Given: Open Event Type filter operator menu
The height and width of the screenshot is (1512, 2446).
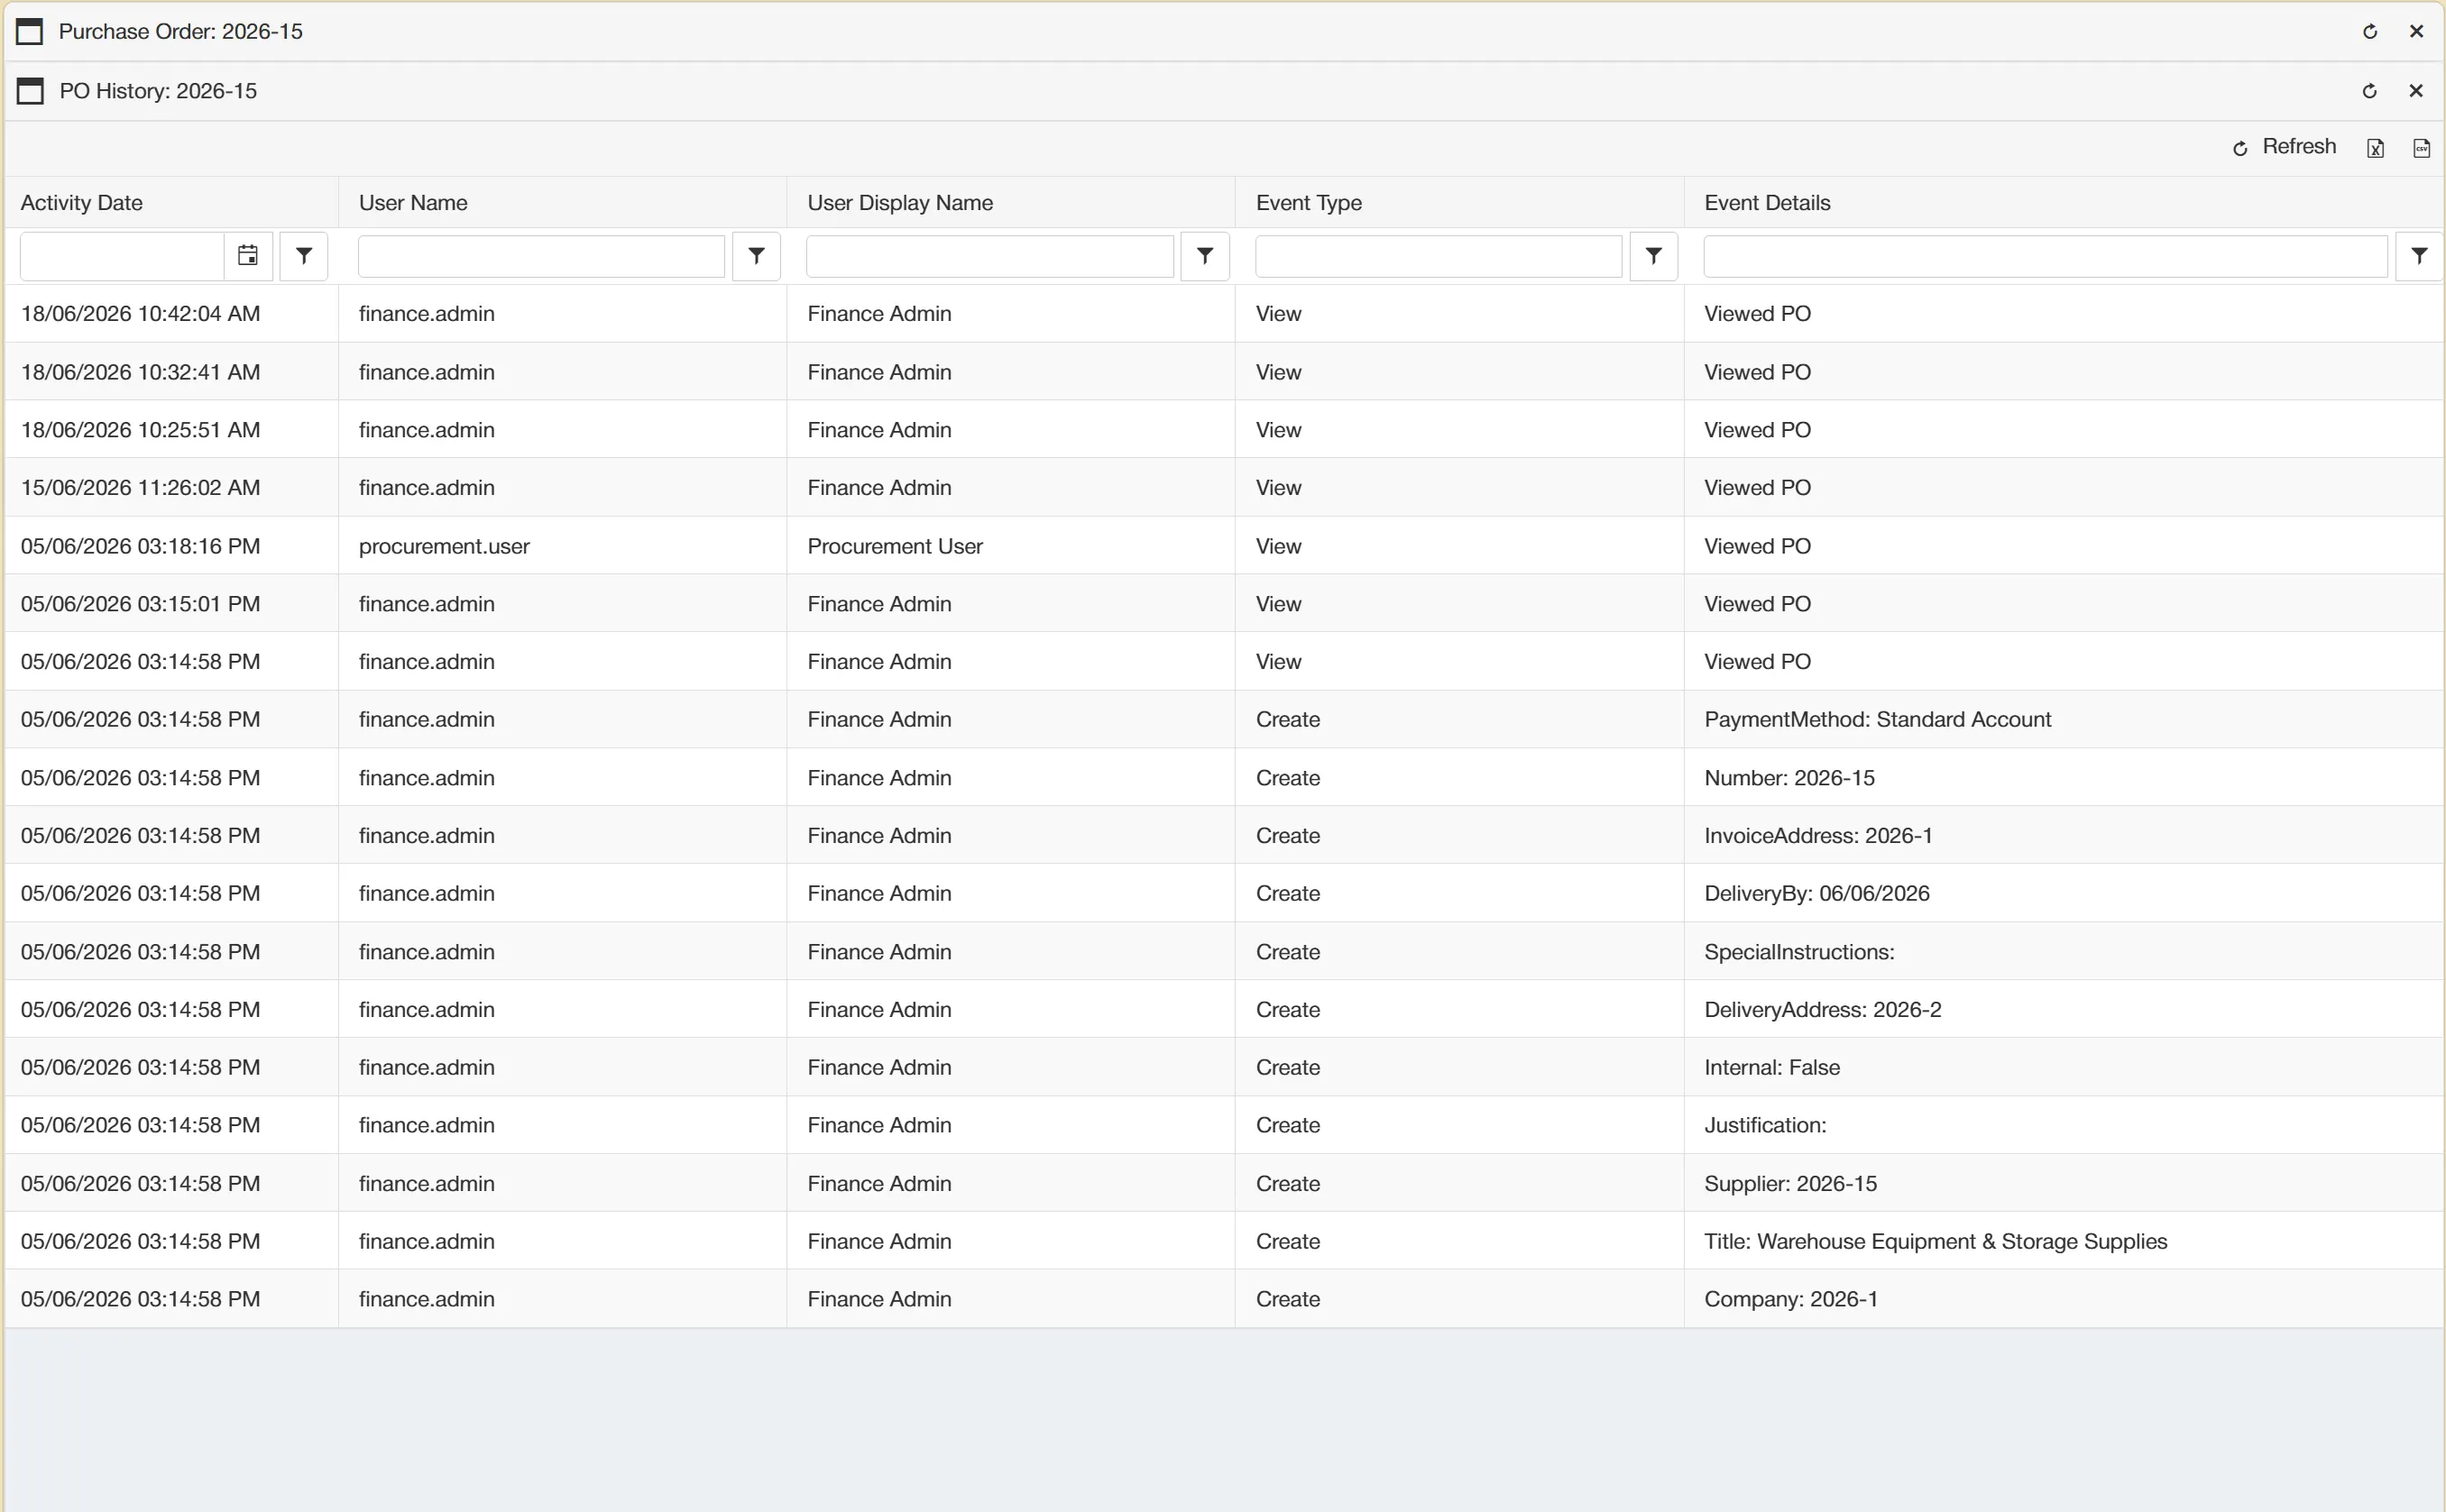Looking at the screenshot, I should (1654, 256).
